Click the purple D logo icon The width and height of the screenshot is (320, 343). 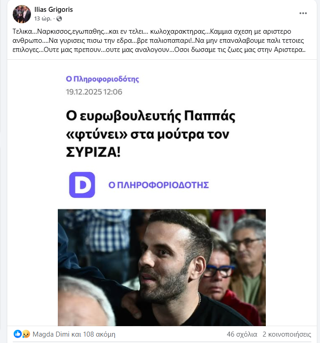tap(82, 185)
